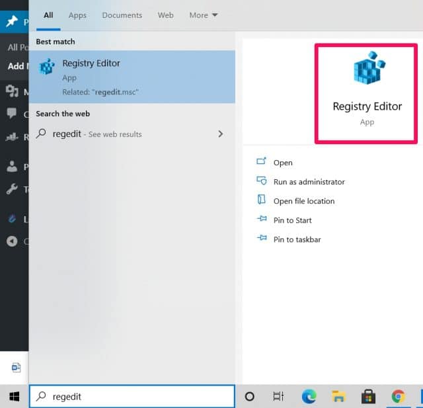Click Open in the Registry Editor actions
423x408 pixels.
pyautogui.click(x=282, y=163)
